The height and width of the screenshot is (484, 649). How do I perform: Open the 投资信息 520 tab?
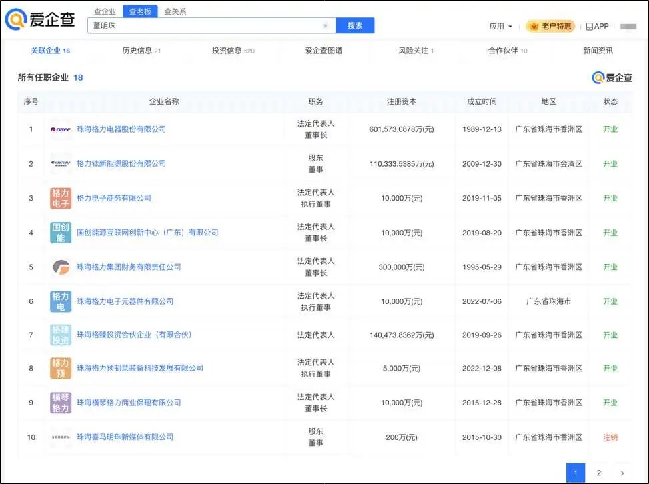pos(233,51)
